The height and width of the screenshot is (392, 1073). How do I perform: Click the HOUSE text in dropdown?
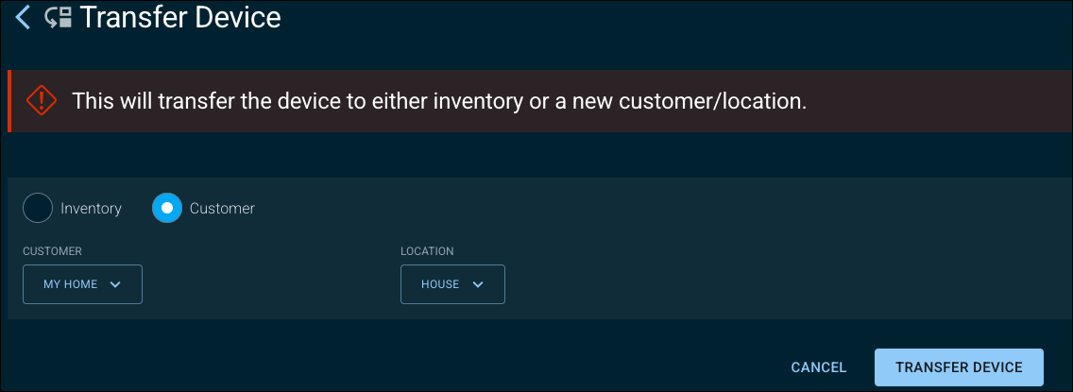440,284
